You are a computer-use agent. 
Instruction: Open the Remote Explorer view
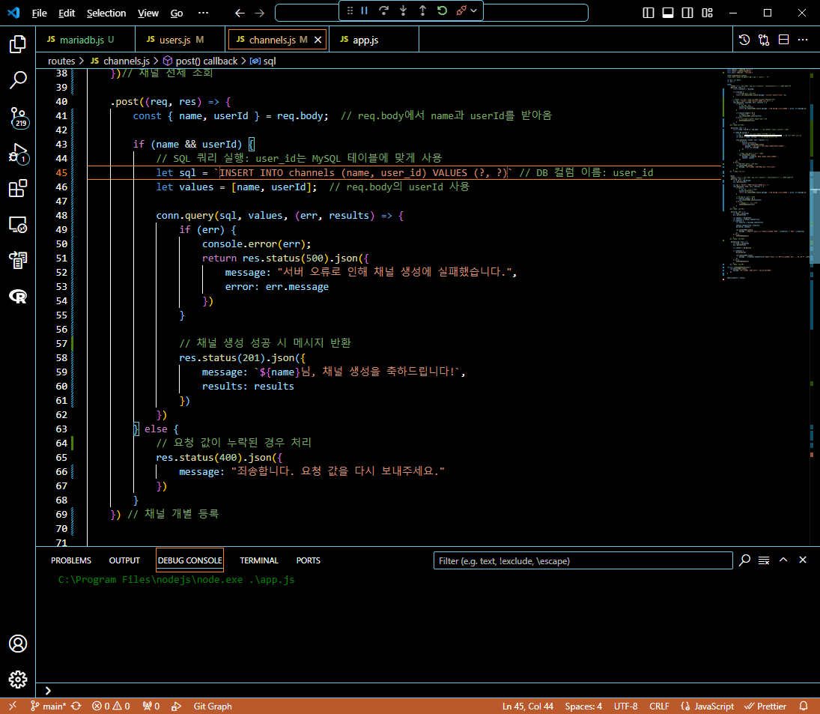pyautogui.click(x=18, y=225)
